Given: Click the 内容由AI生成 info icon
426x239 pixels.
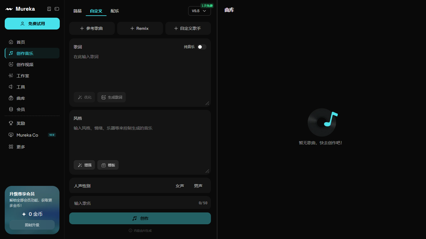Looking at the screenshot, I should pyautogui.click(x=130, y=230).
